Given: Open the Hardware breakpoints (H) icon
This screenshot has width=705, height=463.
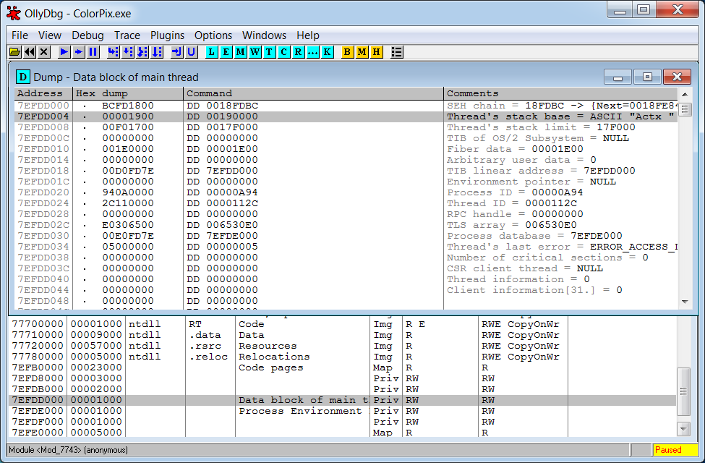Looking at the screenshot, I should (x=376, y=52).
